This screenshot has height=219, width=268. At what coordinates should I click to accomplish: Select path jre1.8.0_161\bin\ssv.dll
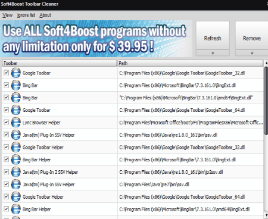click(x=168, y=135)
